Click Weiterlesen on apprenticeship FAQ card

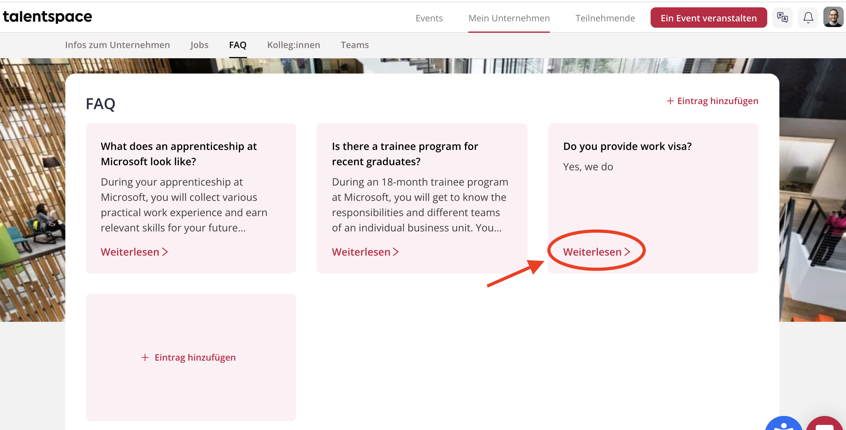tap(134, 251)
